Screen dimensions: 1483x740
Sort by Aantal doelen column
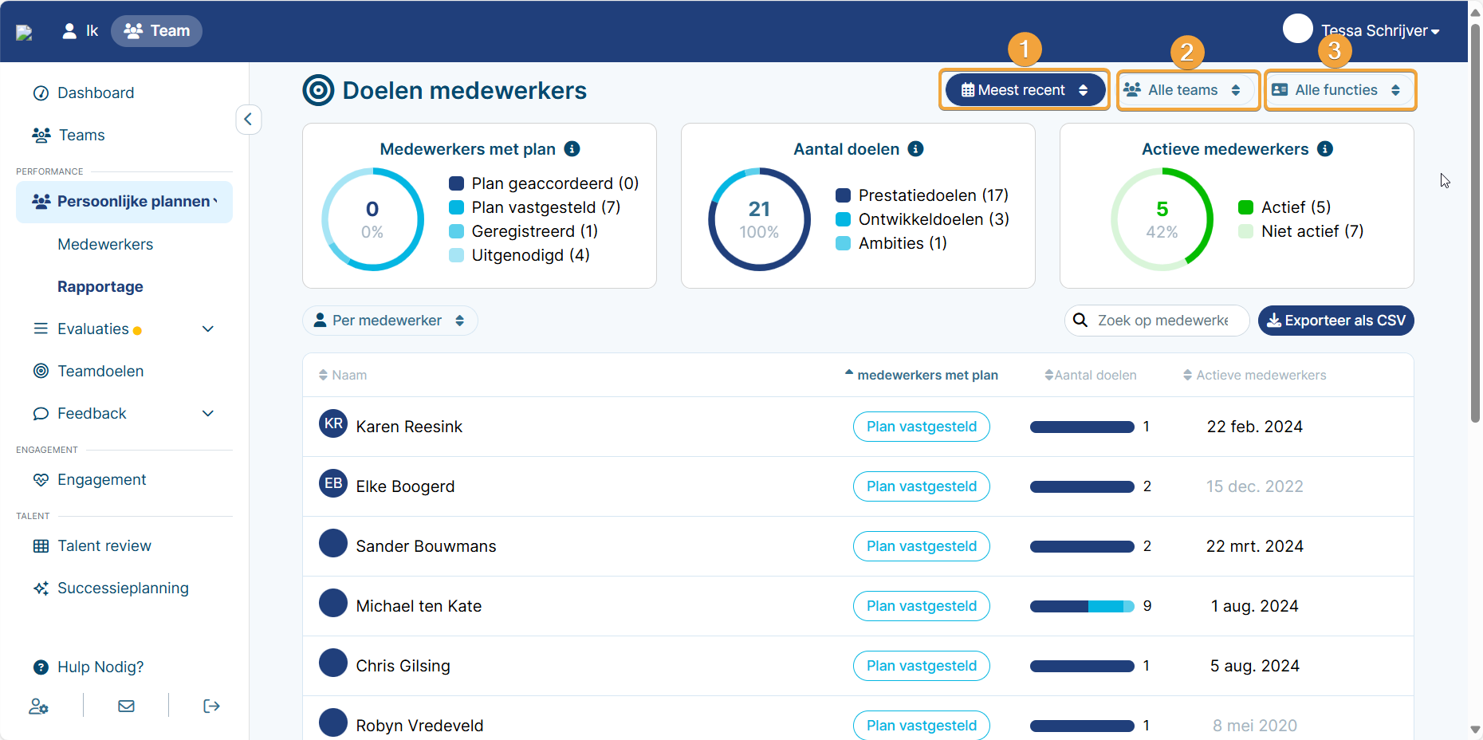pos(1091,376)
